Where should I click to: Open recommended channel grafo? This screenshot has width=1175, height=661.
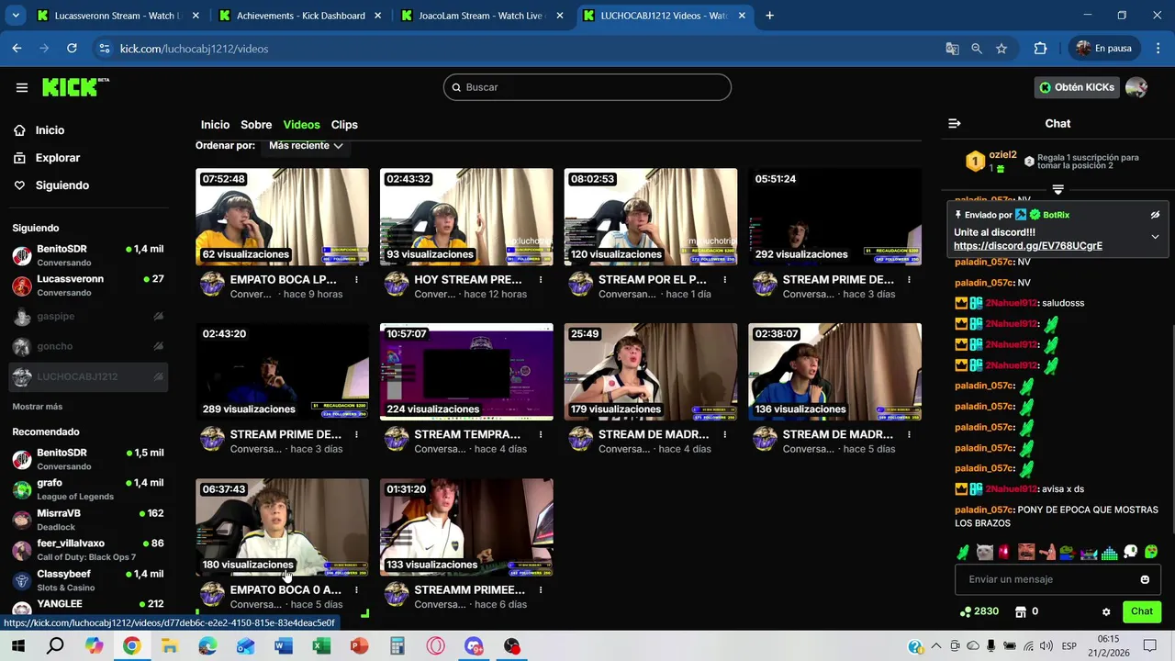pos(88,489)
